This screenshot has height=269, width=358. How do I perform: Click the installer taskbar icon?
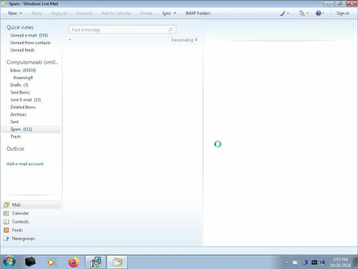(x=95, y=262)
